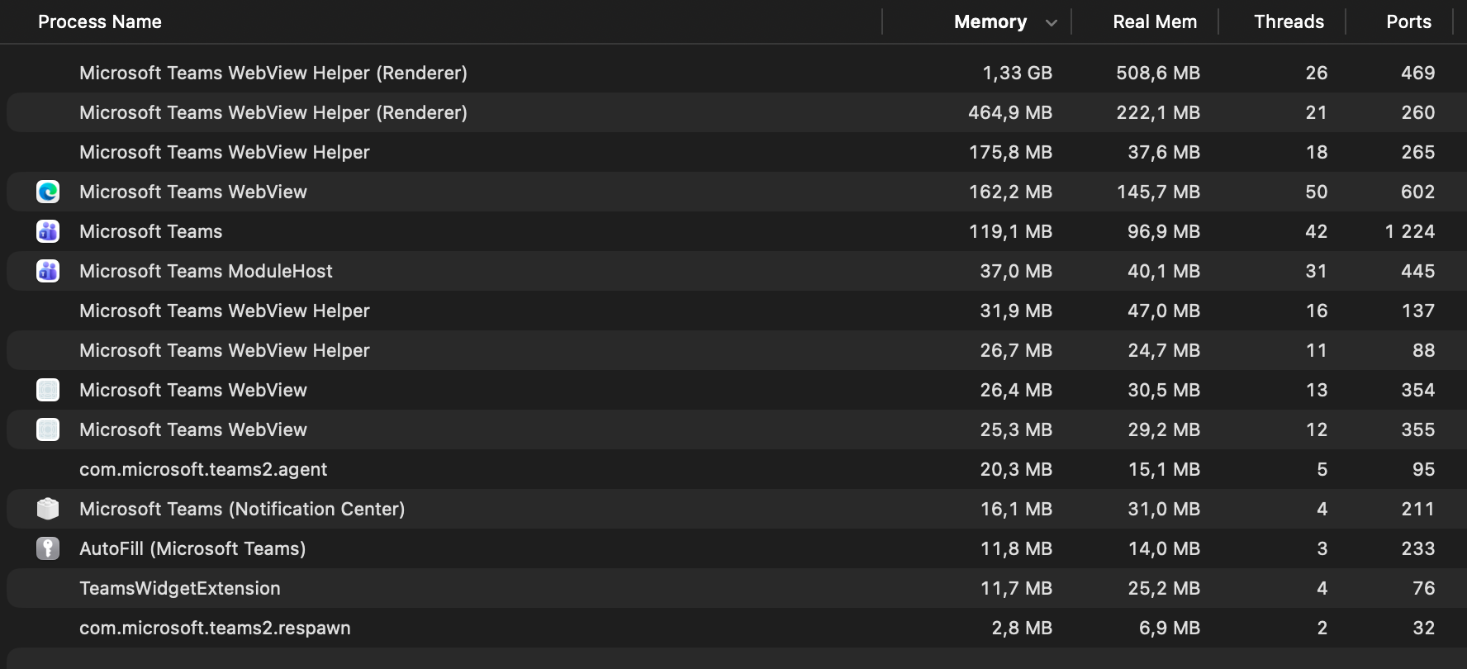
Task: Click the 16,1 MB memory value
Action: click(x=1016, y=509)
